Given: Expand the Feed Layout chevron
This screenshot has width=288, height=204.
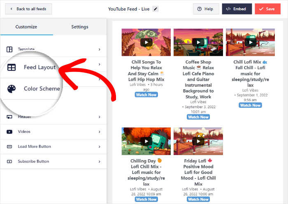Looking at the screenshot, I should point(100,64).
